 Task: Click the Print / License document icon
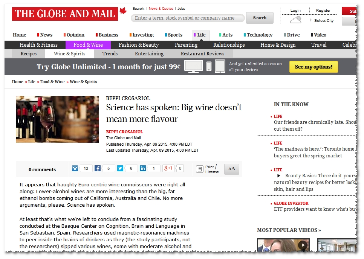[x=199, y=169]
